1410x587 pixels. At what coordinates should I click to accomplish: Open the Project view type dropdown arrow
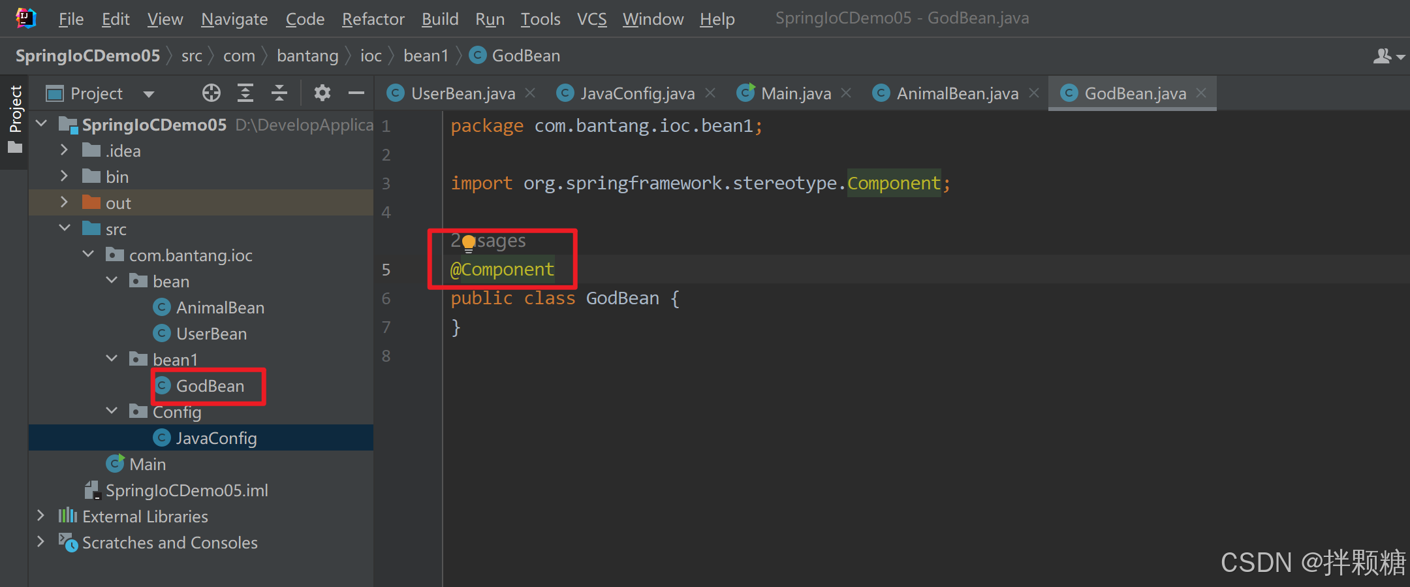click(149, 94)
